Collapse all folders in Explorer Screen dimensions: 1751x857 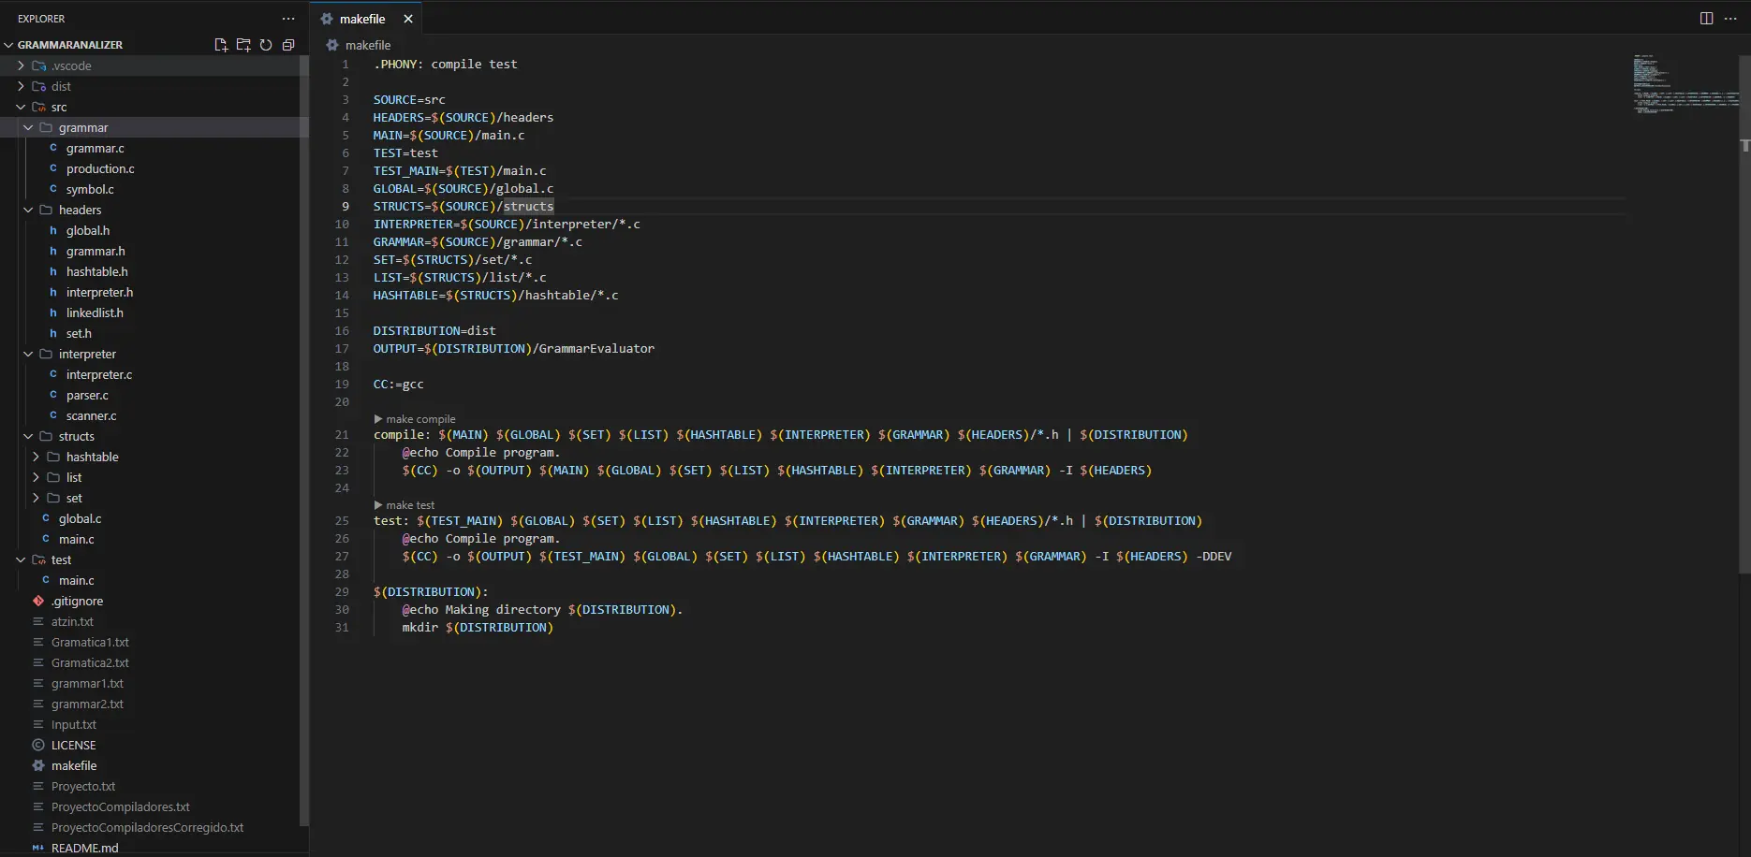coord(288,45)
